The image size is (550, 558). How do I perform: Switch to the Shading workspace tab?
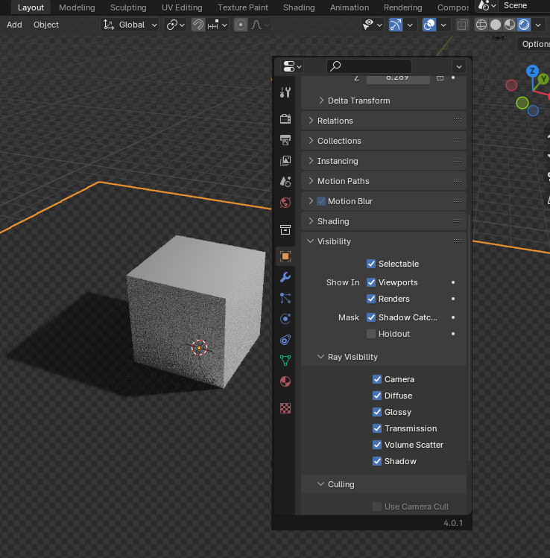(x=299, y=7)
